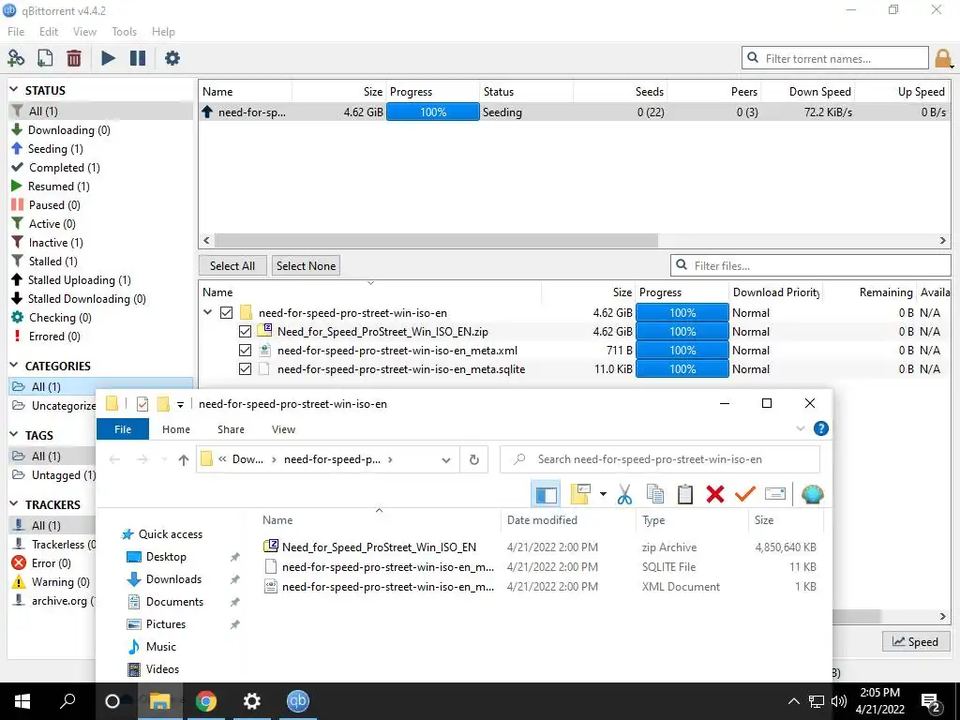Open the File menu in qBittorrent
The width and height of the screenshot is (960, 720).
click(x=16, y=32)
